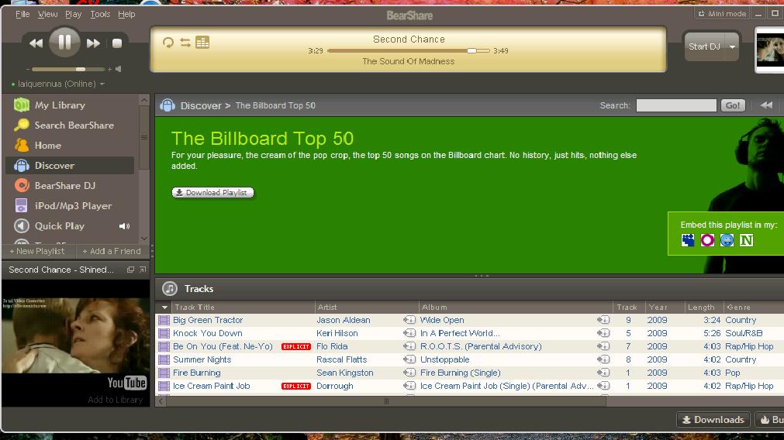
Task: Embed playlist using blue globe icon
Action: (x=727, y=240)
